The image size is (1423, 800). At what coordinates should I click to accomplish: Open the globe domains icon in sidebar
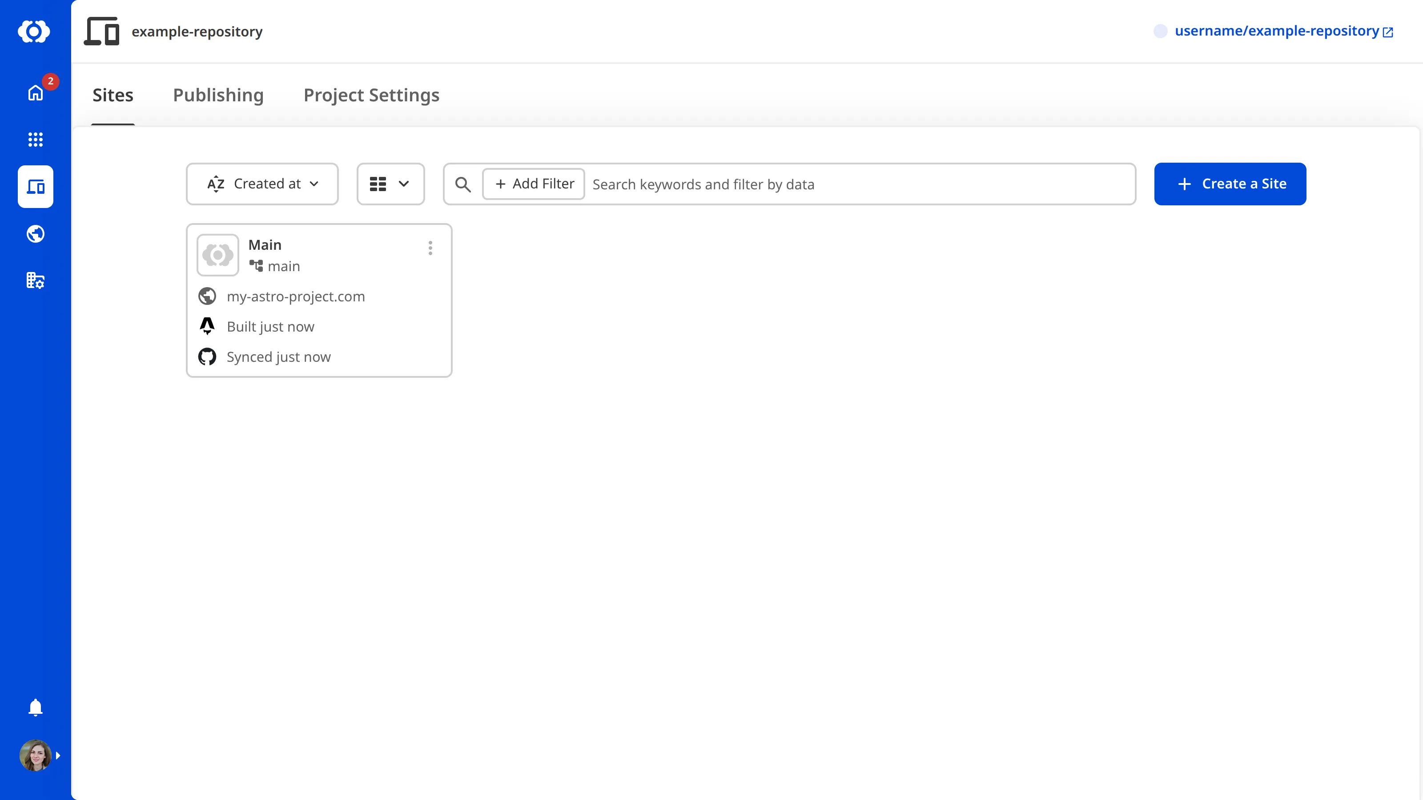pyautogui.click(x=35, y=233)
